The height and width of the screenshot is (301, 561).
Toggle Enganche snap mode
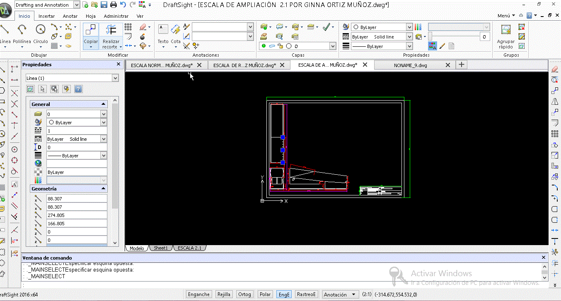[199, 294]
